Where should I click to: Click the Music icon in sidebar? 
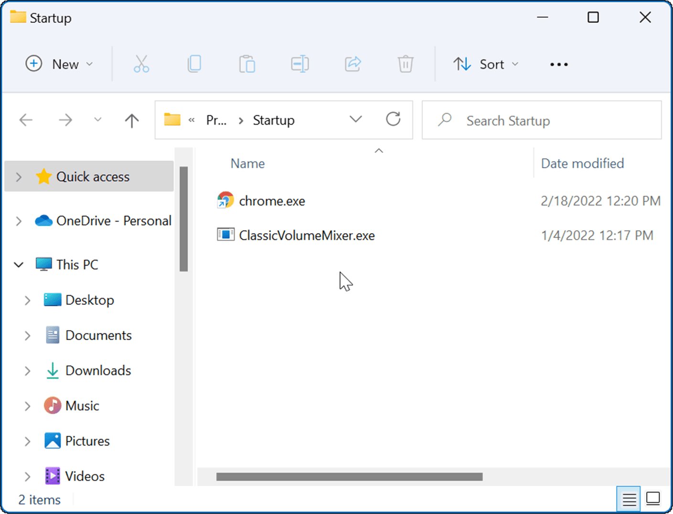[x=53, y=406]
